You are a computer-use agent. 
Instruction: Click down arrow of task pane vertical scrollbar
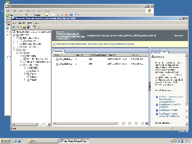click(186, 124)
